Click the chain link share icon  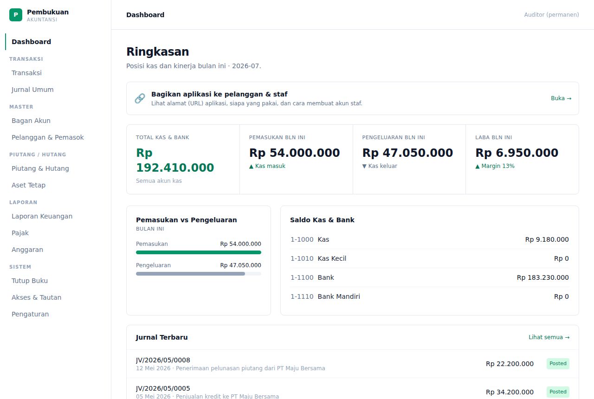point(140,98)
